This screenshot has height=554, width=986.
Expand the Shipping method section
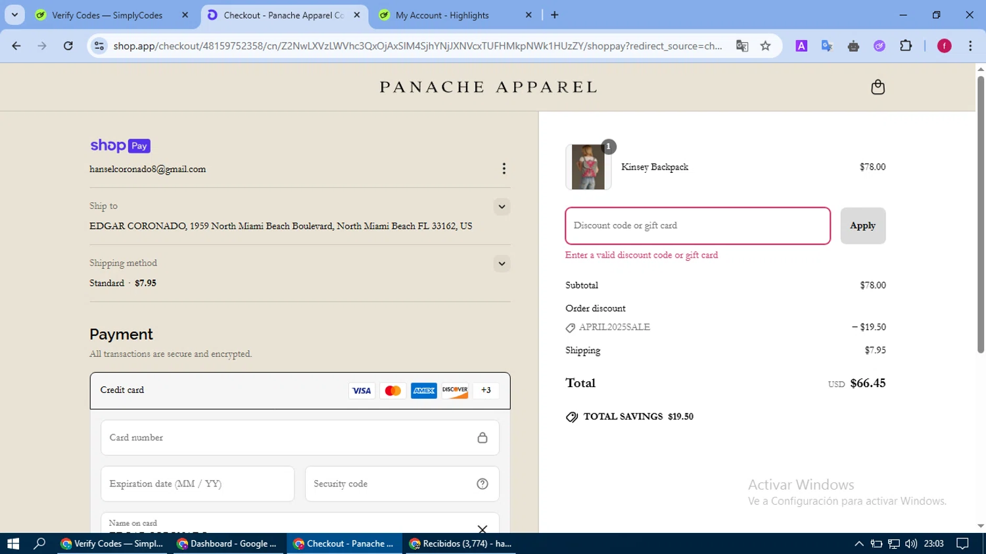tap(502, 264)
